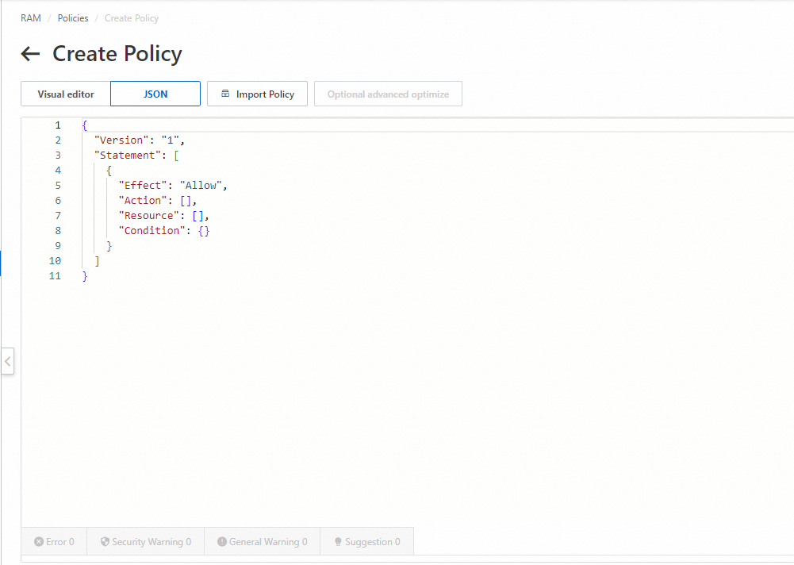Image resolution: width=794 pixels, height=565 pixels.
Task: Click the closing bracket on line 10
Action: click(x=98, y=261)
